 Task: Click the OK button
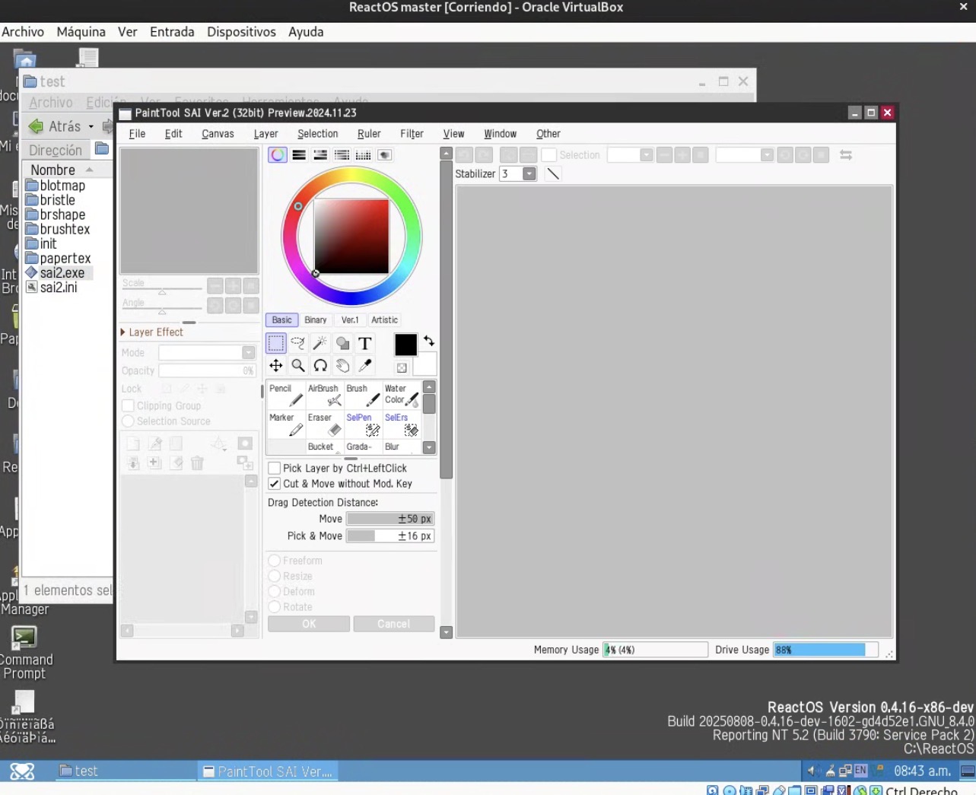pos(309,624)
